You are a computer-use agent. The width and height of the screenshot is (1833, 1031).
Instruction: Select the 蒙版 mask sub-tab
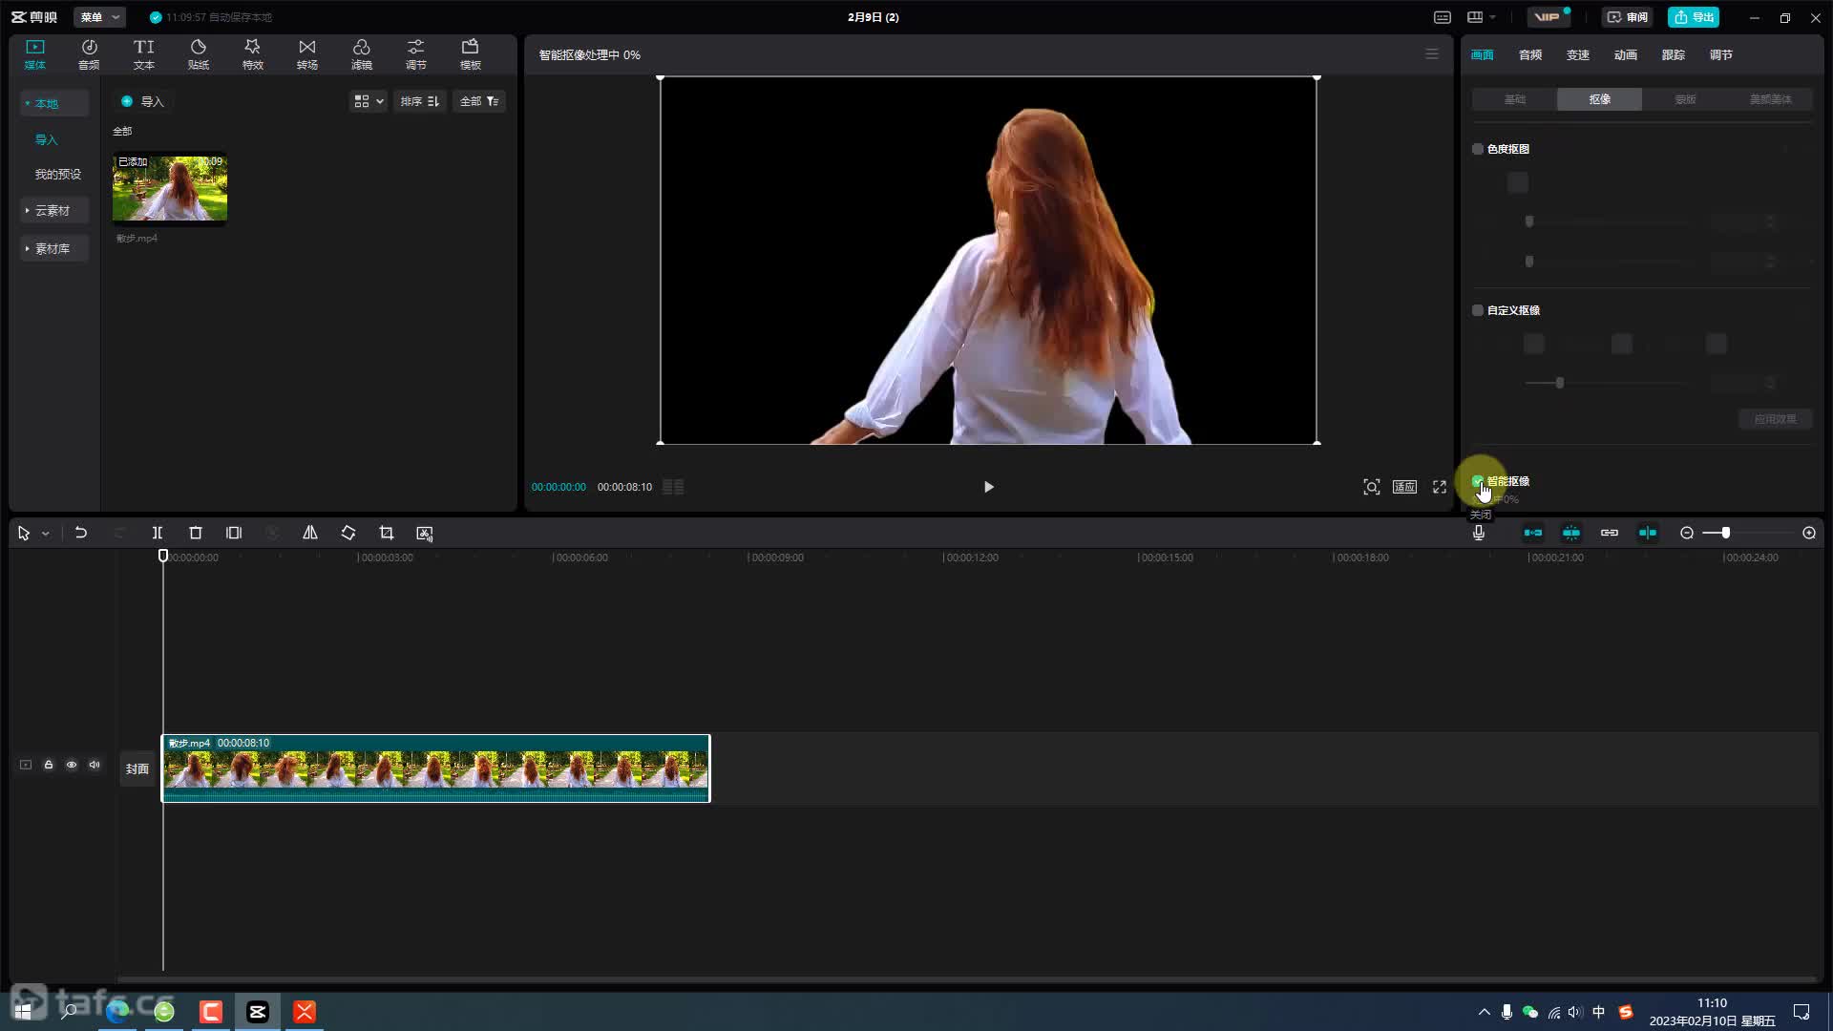click(1685, 99)
